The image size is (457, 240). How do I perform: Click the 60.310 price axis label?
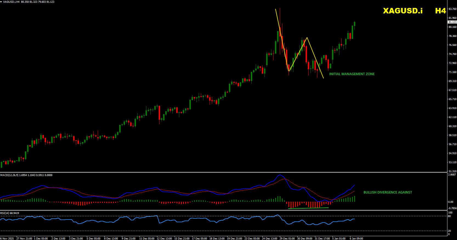[452, 126]
